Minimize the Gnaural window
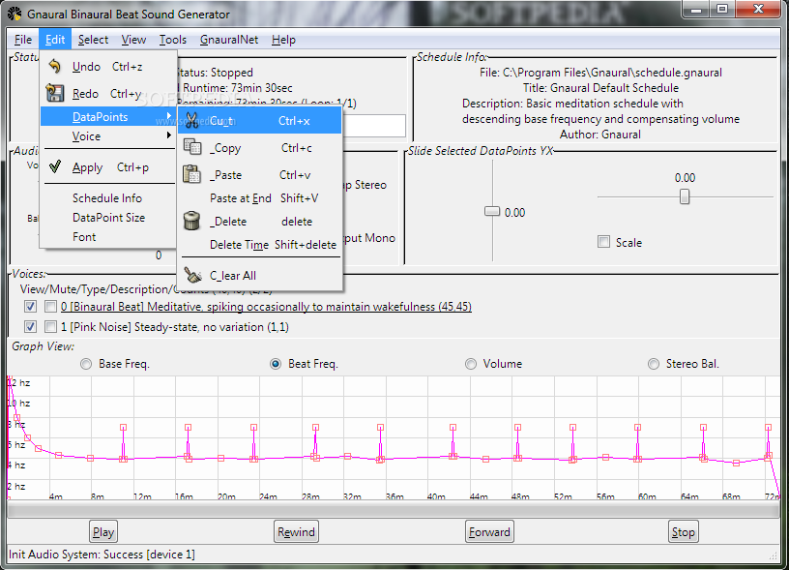The height and width of the screenshot is (570, 789). (x=696, y=9)
